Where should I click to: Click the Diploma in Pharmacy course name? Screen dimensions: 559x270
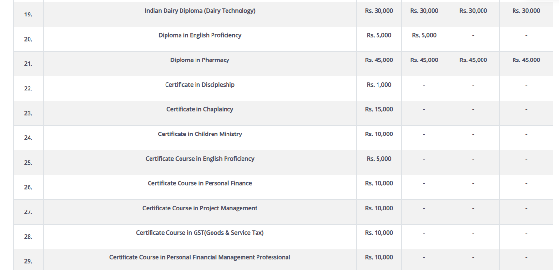tap(199, 60)
